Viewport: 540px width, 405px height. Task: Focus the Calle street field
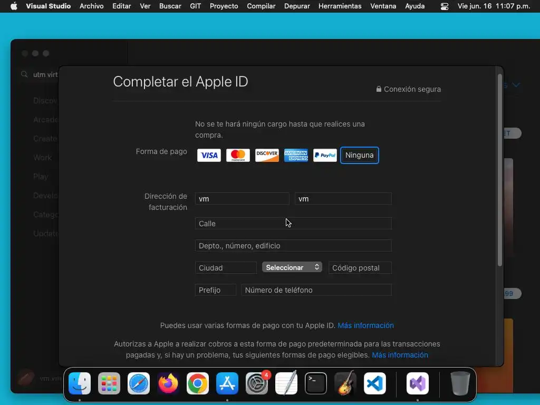(x=293, y=224)
